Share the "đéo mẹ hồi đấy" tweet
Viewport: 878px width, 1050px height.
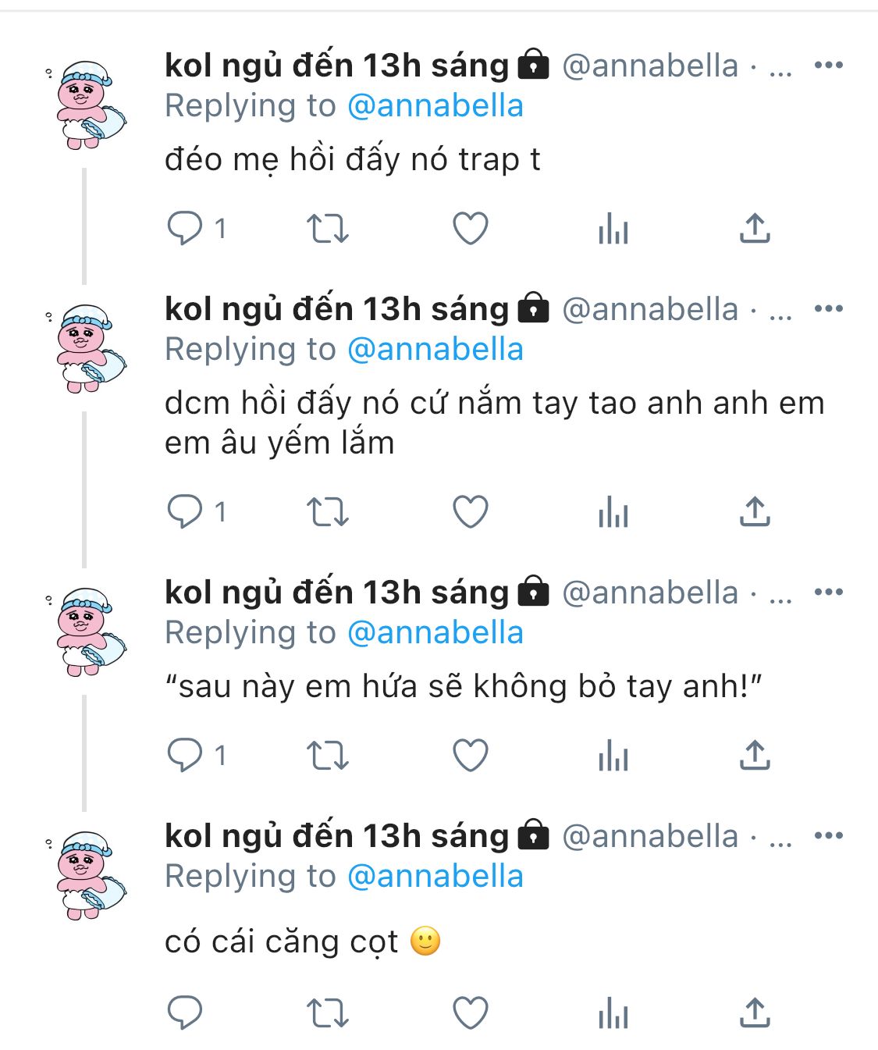click(755, 229)
